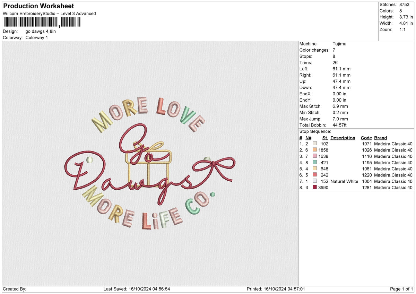
Task: Select cream color swatch for code 1061
Action: pos(315,169)
